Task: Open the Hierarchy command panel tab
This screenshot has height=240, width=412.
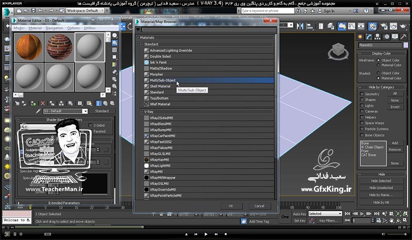Action: click(x=377, y=36)
